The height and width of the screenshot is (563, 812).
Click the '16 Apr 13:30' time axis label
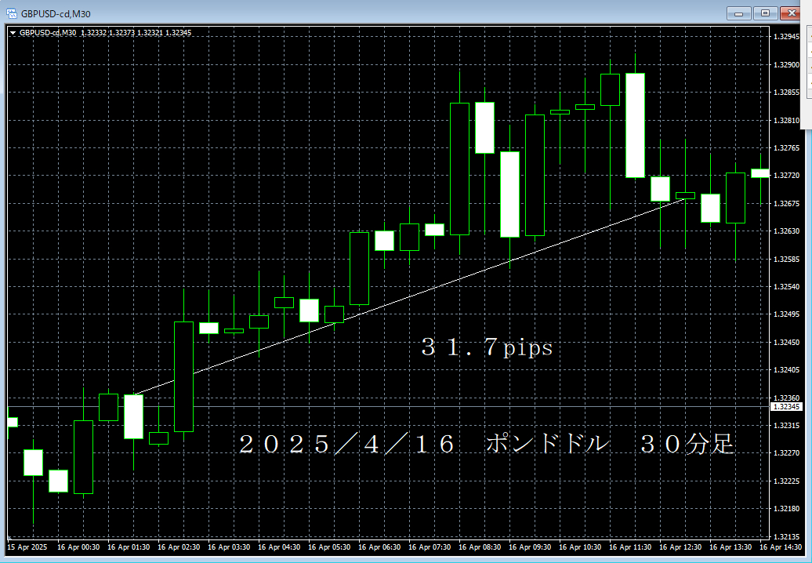pyautogui.click(x=730, y=547)
